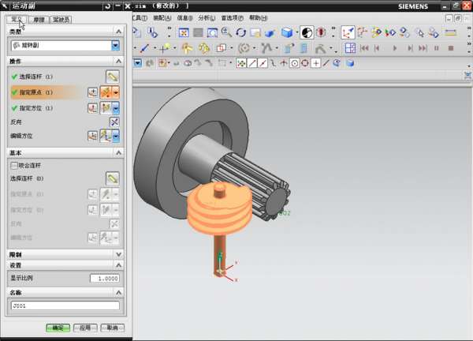Expand the 限制 section
473x341 pixels.
click(x=118, y=255)
